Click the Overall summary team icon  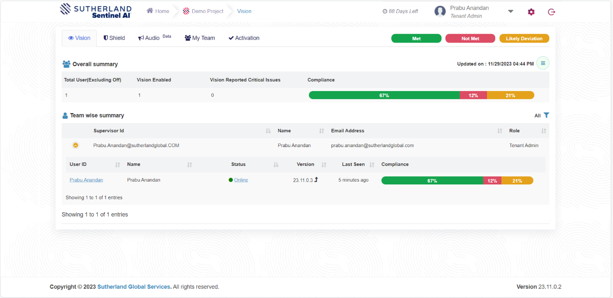coord(66,63)
